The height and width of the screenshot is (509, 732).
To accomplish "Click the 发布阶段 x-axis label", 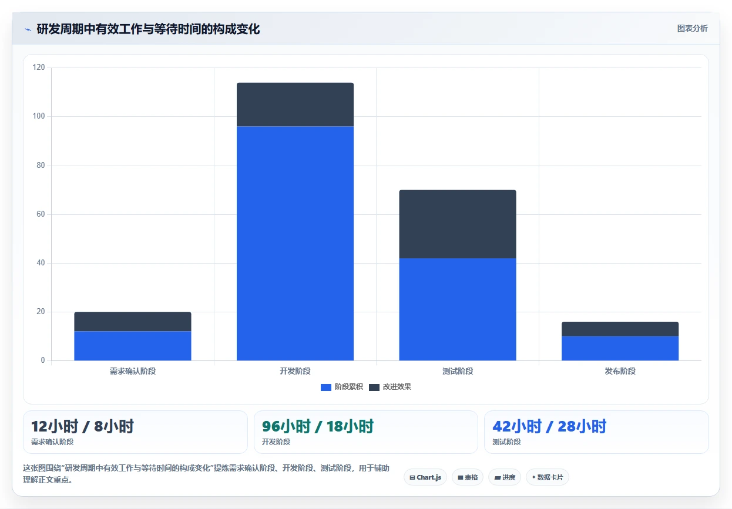I will tap(620, 371).
